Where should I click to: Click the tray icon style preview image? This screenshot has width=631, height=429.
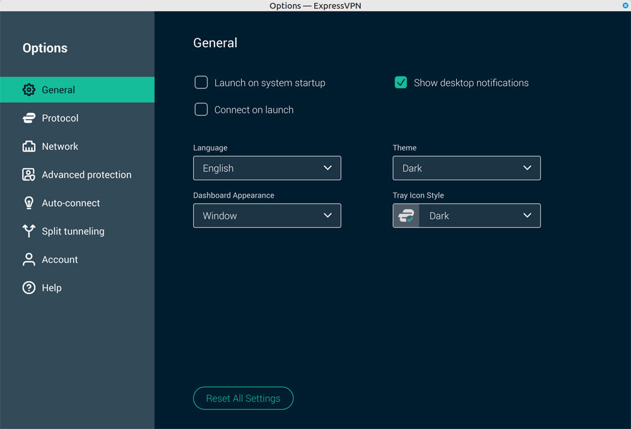(x=406, y=215)
